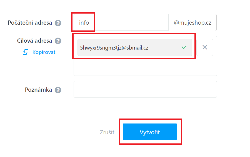Click the Kopírovat link text
The height and width of the screenshot is (157, 250).
tap(44, 52)
